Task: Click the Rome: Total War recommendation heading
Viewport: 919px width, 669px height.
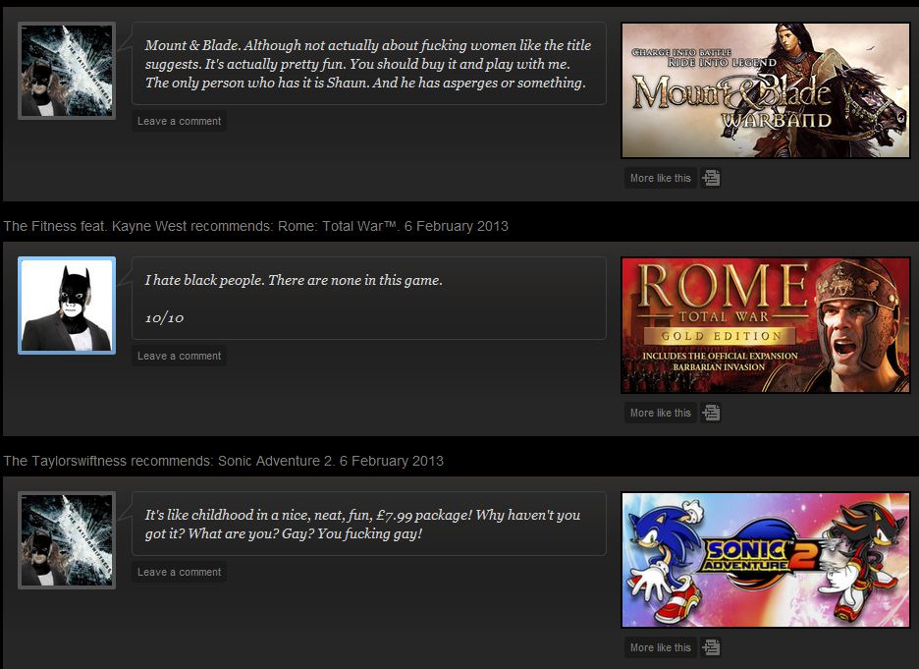Action: click(256, 226)
